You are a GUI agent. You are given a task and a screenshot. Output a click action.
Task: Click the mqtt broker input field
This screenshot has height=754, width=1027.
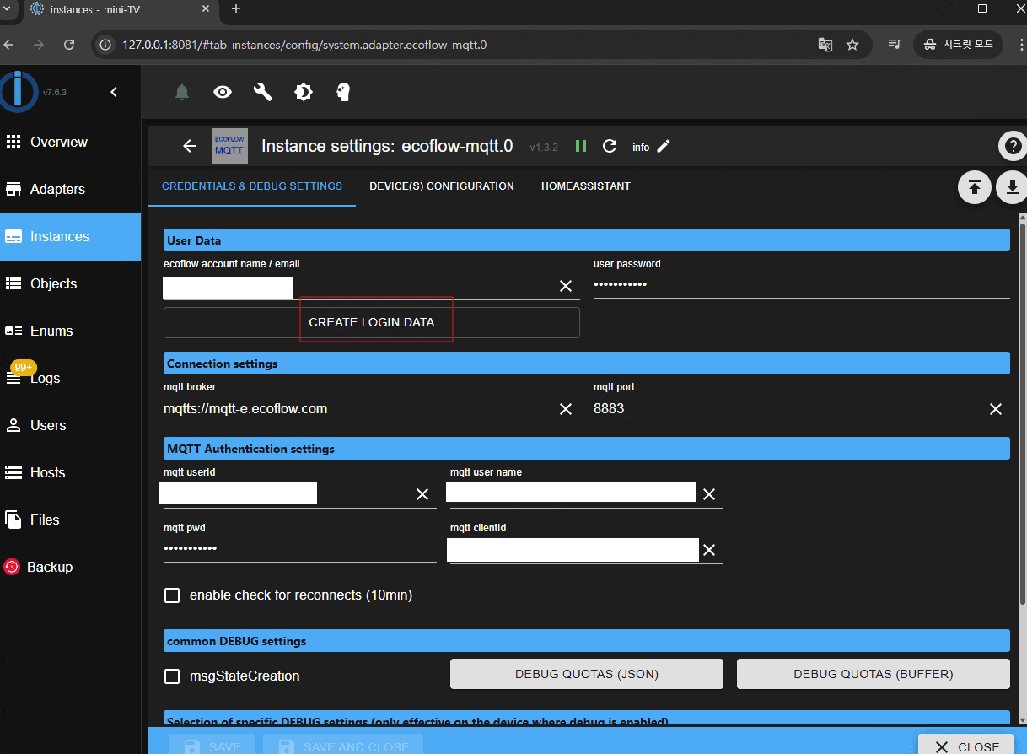pyautogui.click(x=358, y=409)
